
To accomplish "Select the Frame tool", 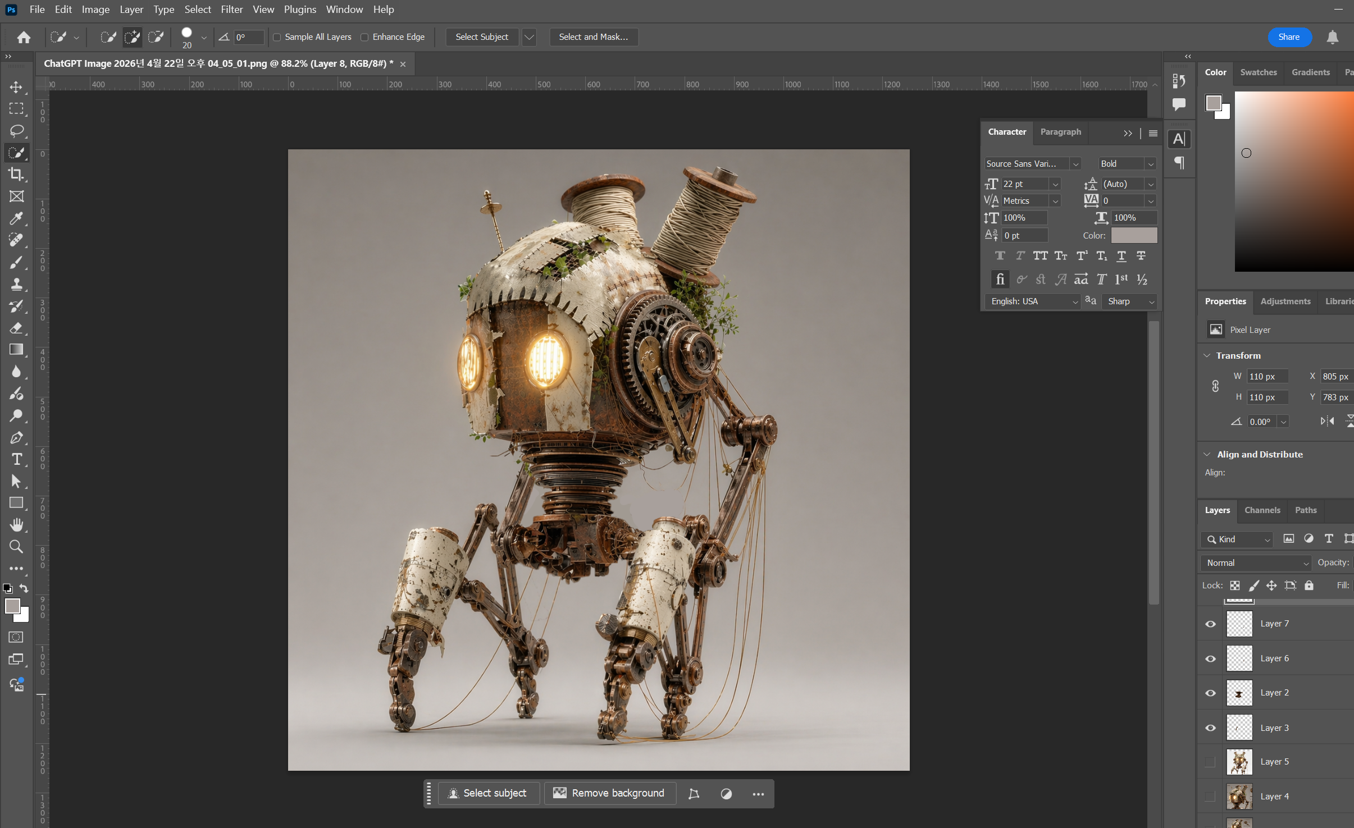I will tap(16, 196).
